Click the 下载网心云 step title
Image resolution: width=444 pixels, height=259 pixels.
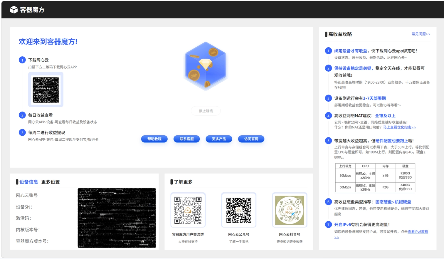(x=38, y=60)
